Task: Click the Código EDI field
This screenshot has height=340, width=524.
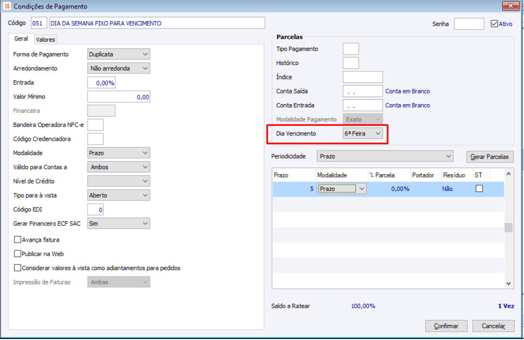Action: coord(95,209)
